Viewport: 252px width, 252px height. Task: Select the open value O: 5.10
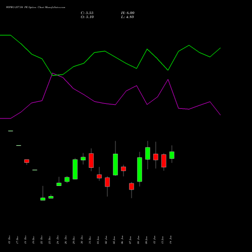point(87,17)
